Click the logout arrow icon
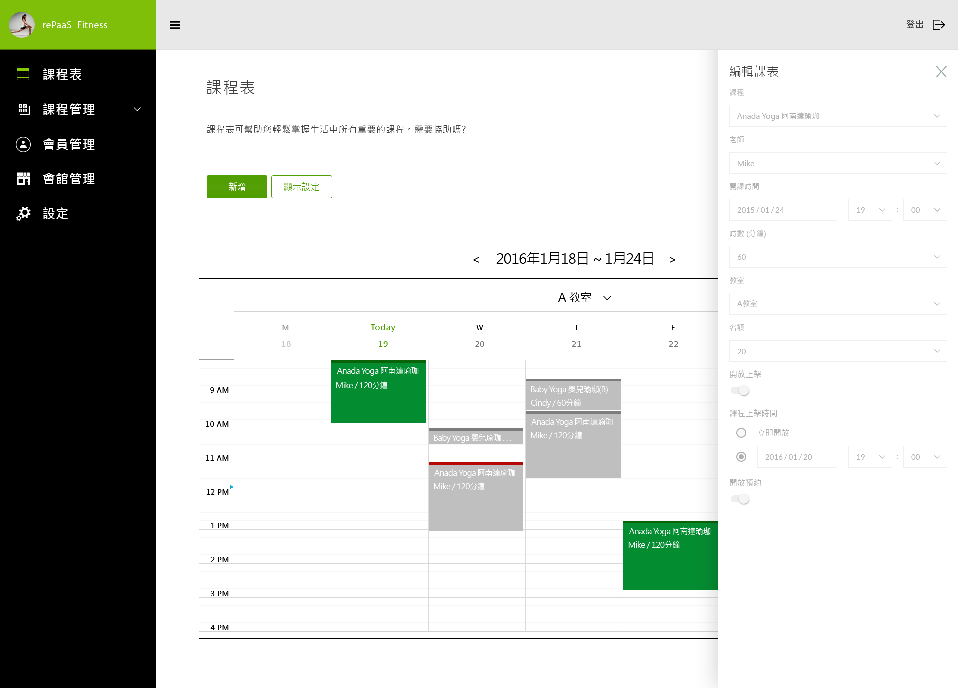This screenshot has height=688, width=958. pyautogui.click(x=939, y=25)
